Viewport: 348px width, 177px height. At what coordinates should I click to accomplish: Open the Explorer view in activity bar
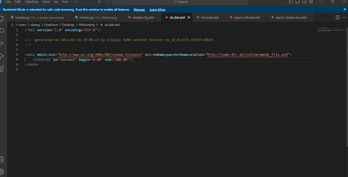2,19
